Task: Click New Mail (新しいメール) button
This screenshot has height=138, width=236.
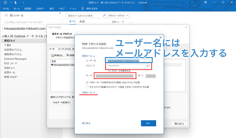Action: (x=14, y=16)
